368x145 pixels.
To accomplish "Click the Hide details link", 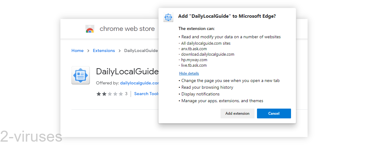I will (189, 73).
